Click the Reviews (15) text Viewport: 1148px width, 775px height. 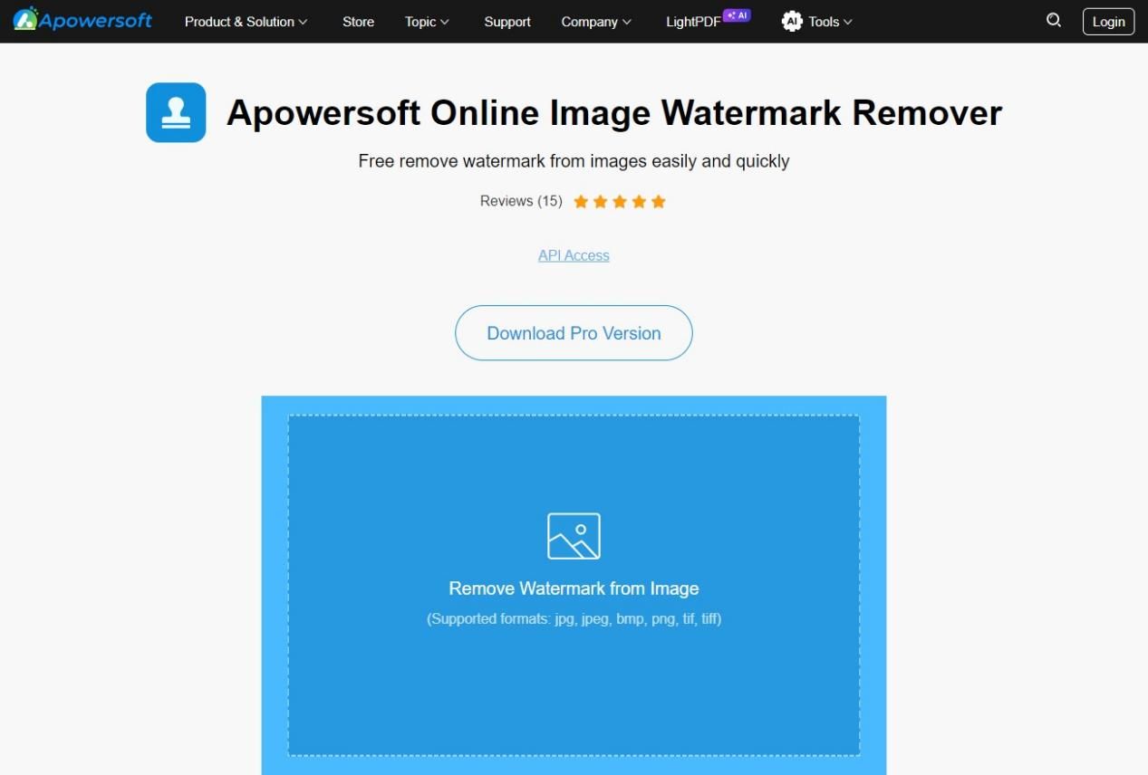521,201
